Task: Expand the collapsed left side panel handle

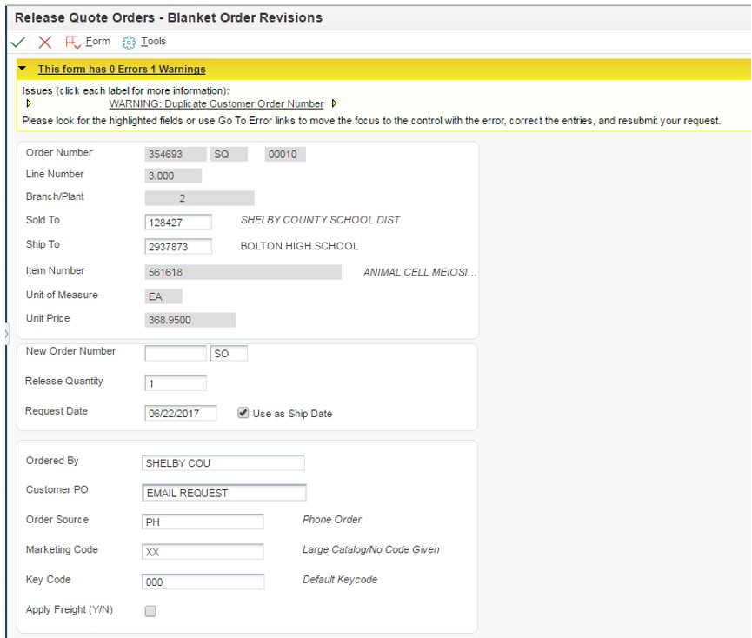Action: pyautogui.click(x=6, y=334)
